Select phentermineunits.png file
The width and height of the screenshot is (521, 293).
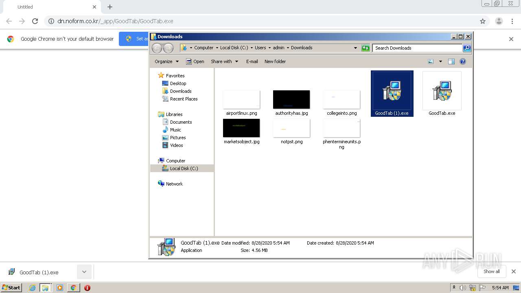point(341,134)
